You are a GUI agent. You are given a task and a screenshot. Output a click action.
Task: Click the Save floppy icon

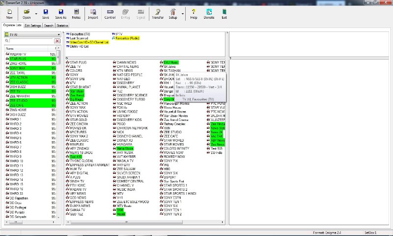(x=45, y=14)
